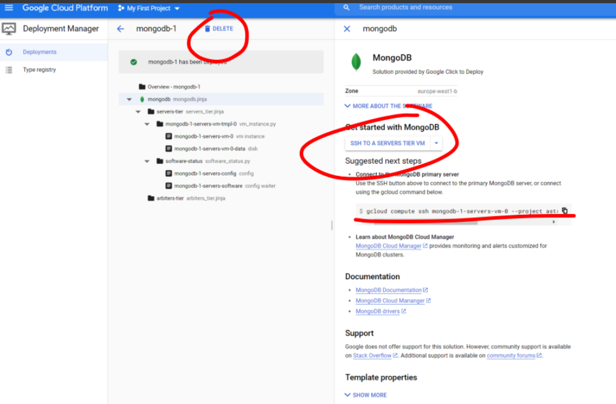616x404 pixels.
Task: Collapse the software-status node
Action: pyautogui.click(x=147, y=161)
